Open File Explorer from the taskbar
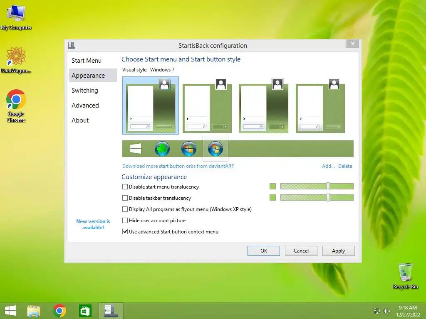 pyautogui.click(x=34, y=311)
